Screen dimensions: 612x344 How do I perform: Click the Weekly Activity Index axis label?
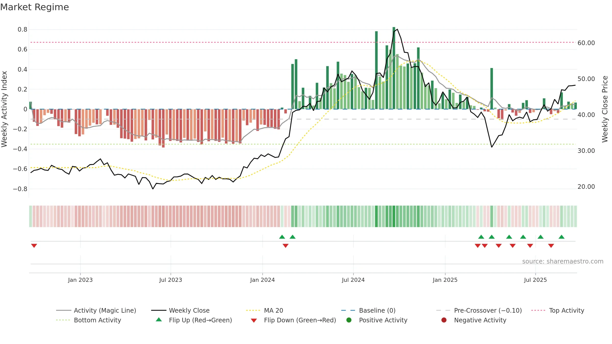pos(4,109)
